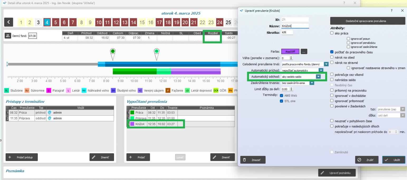Screen dimensions: 407x180
Task: Enable the 'ako práca' checkbox
Action: click(332, 33)
